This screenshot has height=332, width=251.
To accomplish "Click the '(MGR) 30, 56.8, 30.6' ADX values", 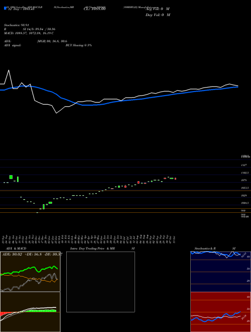I will tap(52, 41).
